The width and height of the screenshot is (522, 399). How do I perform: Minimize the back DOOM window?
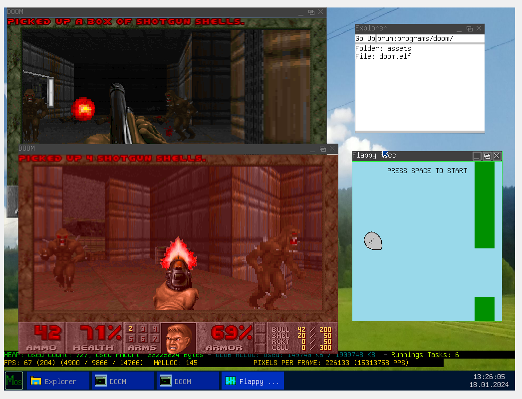pyautogui.click(x=301, y=12)
